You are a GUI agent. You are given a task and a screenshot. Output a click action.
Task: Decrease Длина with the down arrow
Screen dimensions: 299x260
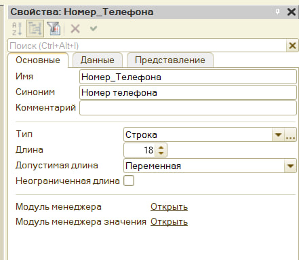[x=161, y=153]
